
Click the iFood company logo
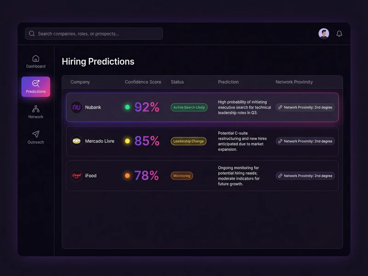click(x=76, y=176)
